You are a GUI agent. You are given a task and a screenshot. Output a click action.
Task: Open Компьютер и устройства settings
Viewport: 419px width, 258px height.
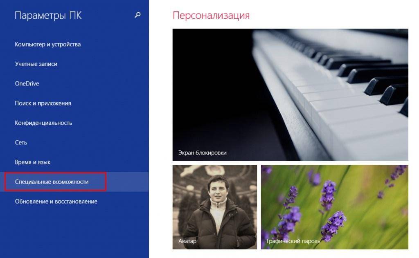(x=48, y=44)
